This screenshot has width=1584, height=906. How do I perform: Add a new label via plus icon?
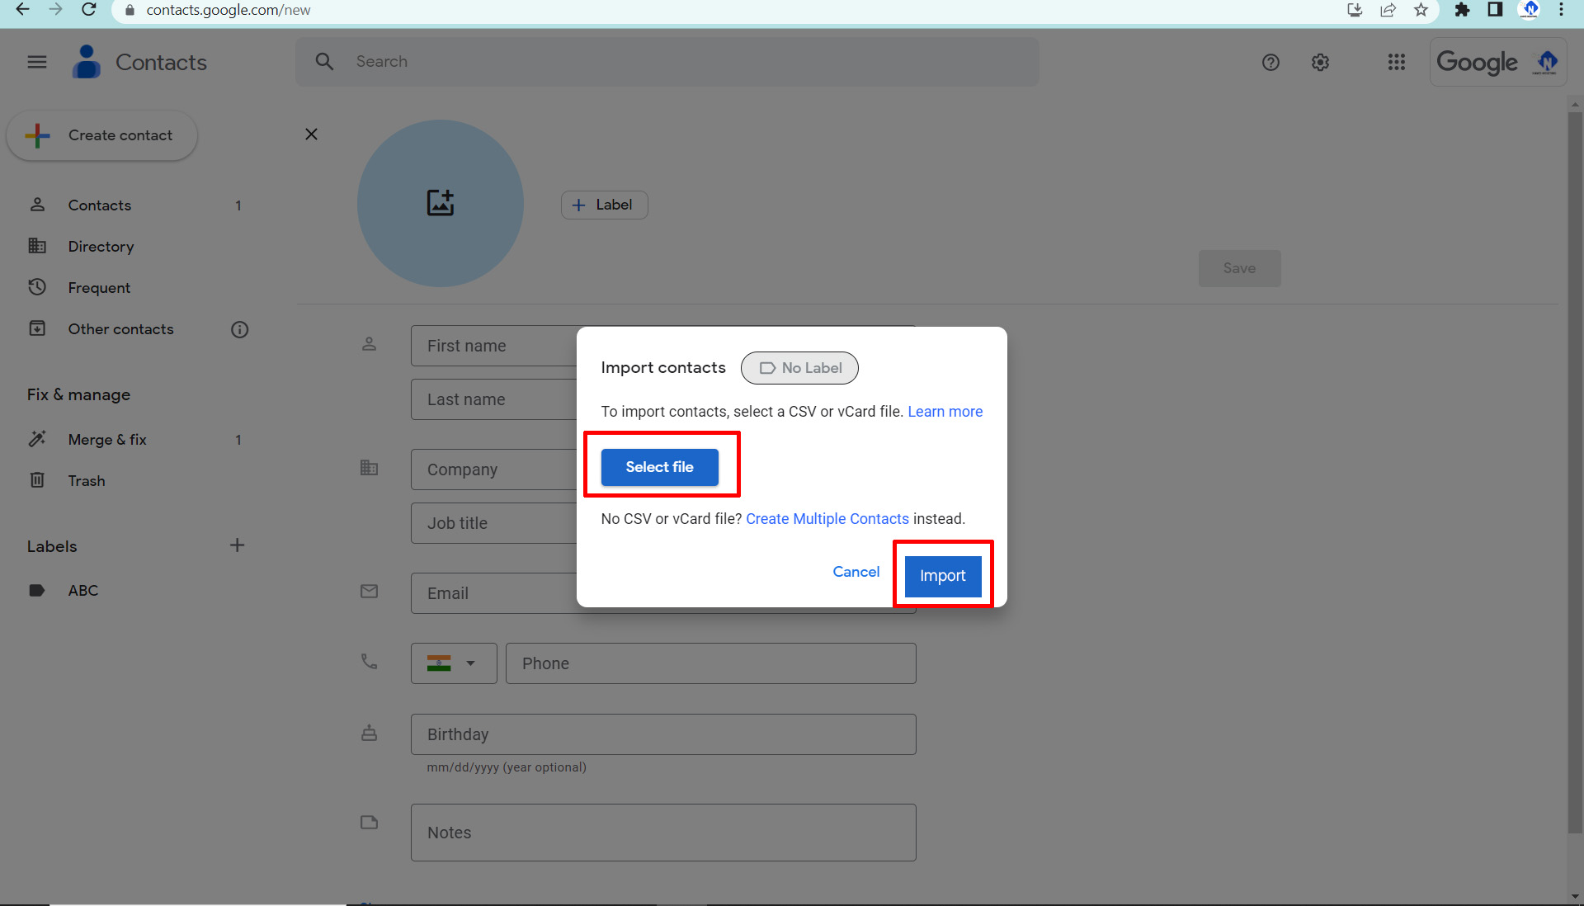click(237, 545)
